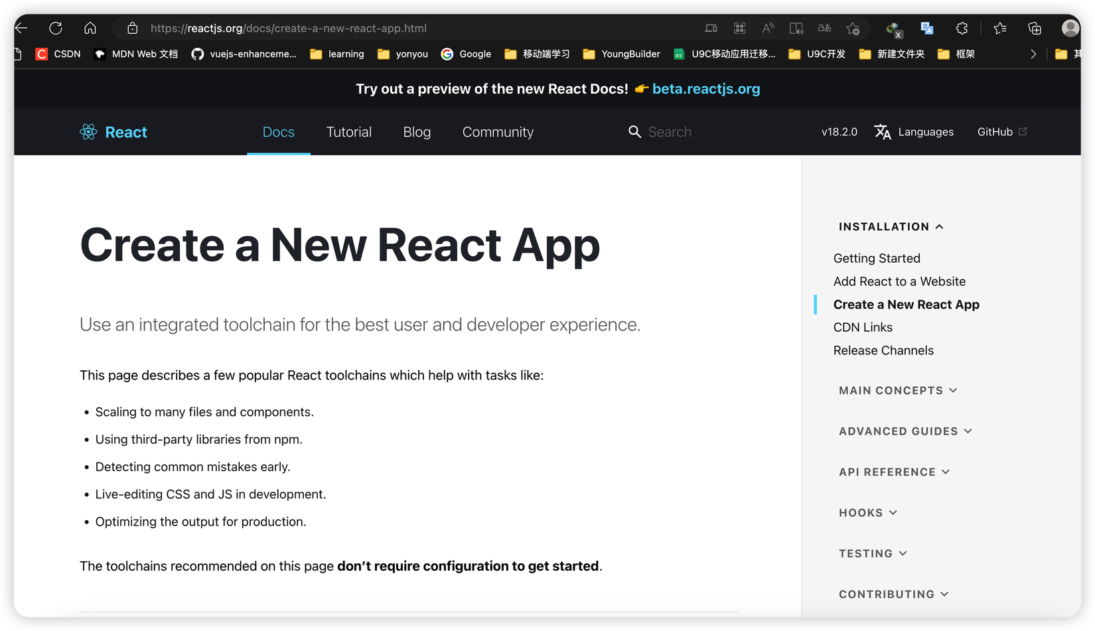Image resolution: width=1095 pixels, height=631 pixels.
Task: Open the Languages page
Action: pyautogui.click(x=914, y=132)
